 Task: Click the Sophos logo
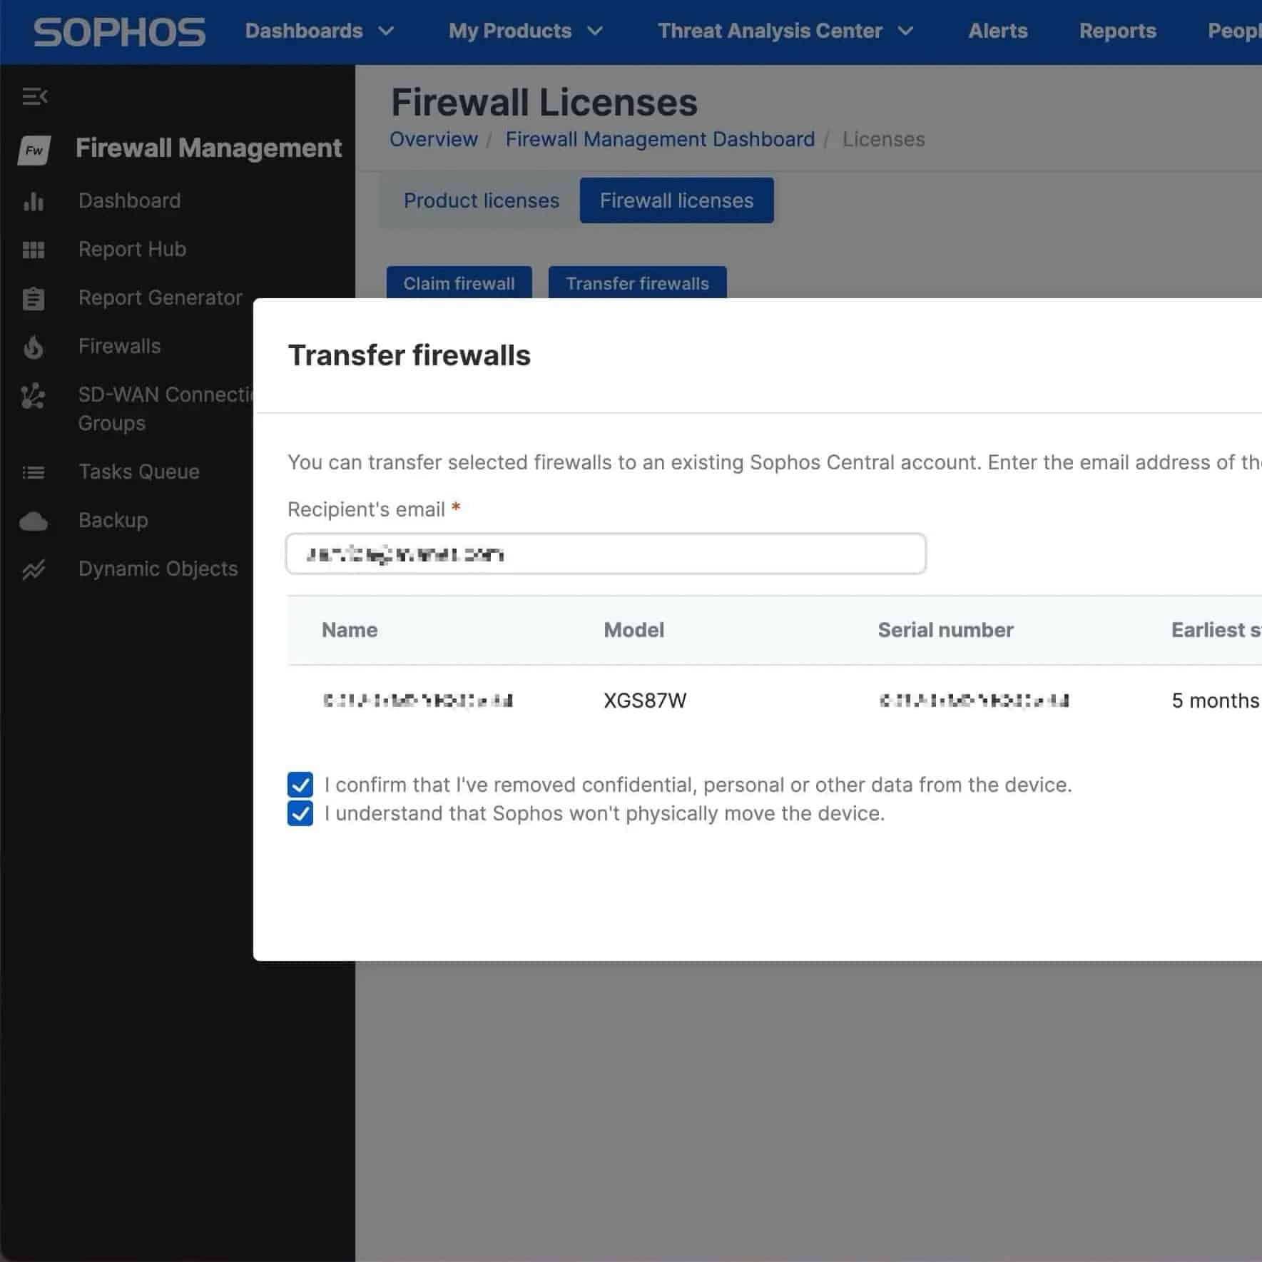click(x=119, y=32)
